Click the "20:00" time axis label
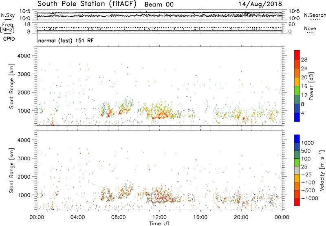The height and width of the screenshot is (226, 326). 241,217
